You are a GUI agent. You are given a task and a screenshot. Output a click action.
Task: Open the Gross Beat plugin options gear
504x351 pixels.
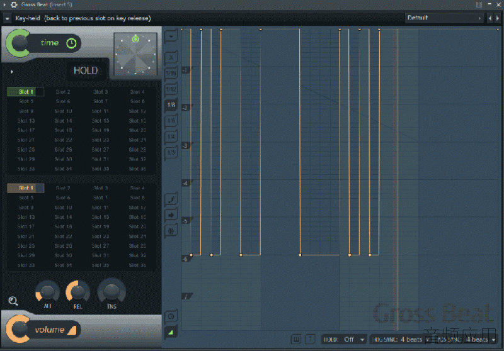coord(14,4)
